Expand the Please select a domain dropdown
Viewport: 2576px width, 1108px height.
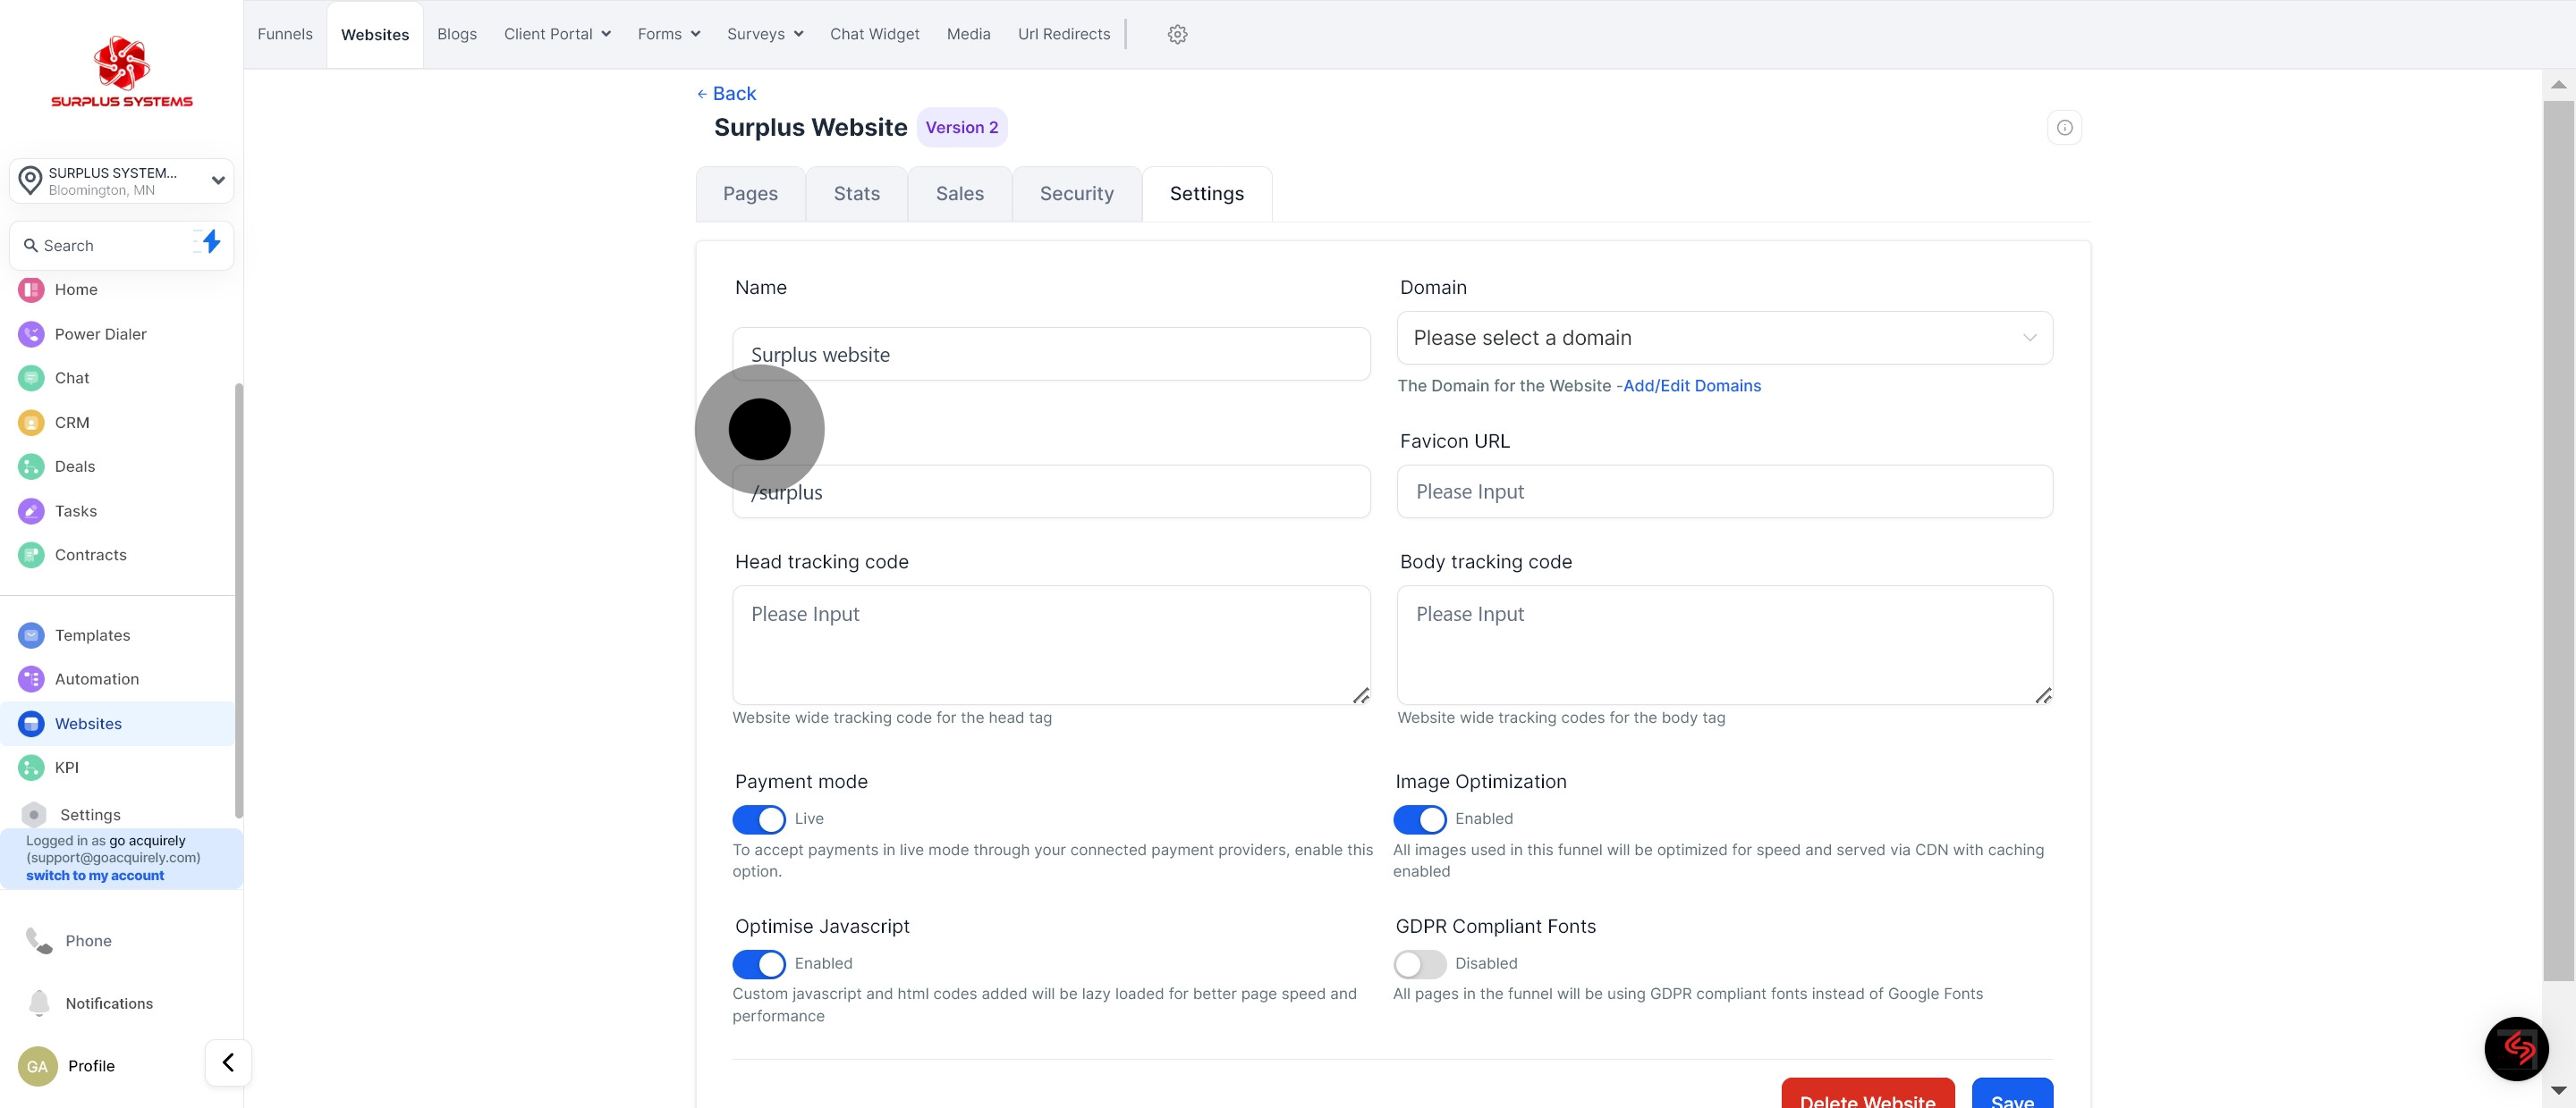click(x=1723, y=338)
